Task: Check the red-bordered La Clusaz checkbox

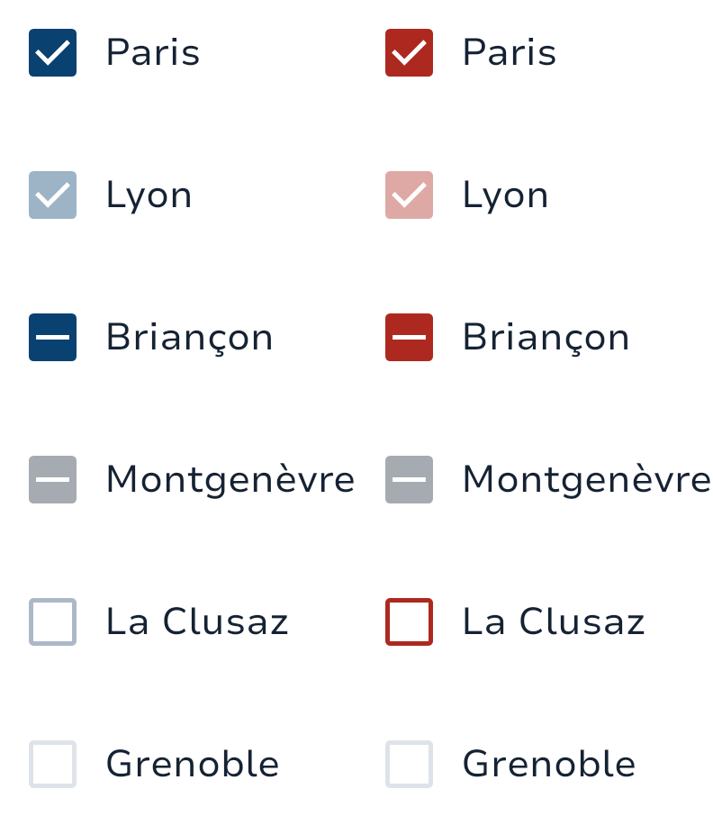Action: 409,622
